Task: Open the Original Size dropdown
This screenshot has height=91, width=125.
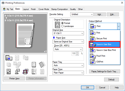Action: (68, 33)
